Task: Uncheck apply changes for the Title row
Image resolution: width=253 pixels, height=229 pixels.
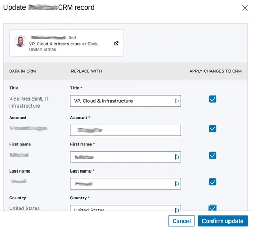Action: [x=213, y=99]
